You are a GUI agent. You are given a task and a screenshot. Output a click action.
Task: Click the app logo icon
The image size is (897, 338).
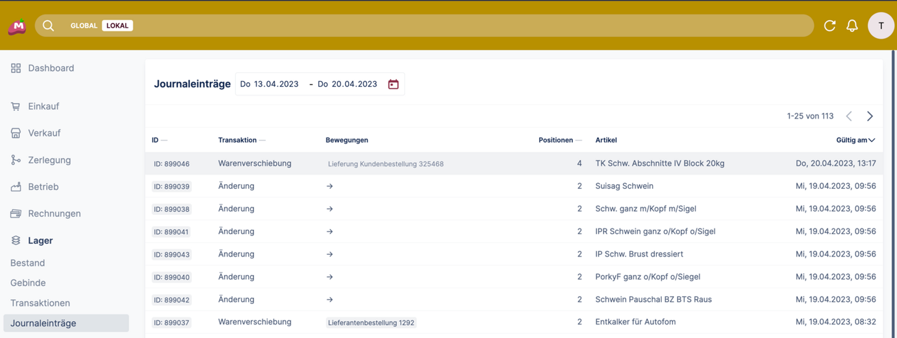17,26
